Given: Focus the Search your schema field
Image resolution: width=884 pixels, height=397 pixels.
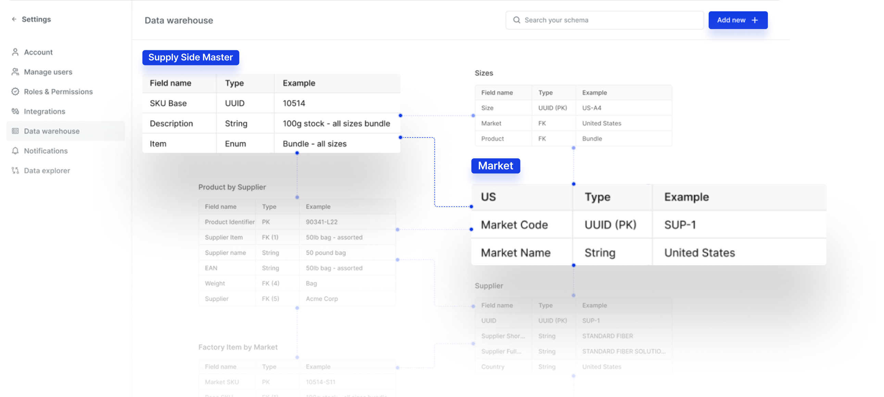Looking at the screenshot, I should point(605,20).
